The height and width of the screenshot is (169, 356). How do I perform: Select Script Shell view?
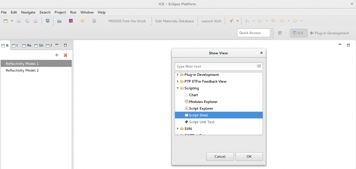pyautogui.click(x=218, y=115)
